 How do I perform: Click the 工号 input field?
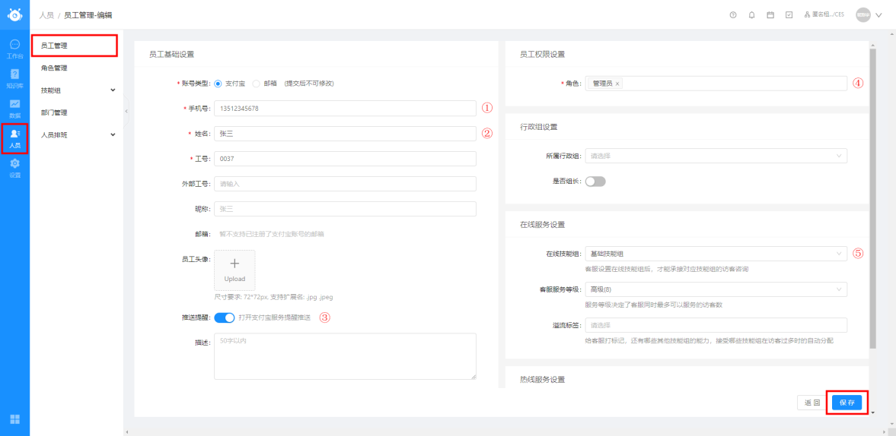(x=345, y=159)
